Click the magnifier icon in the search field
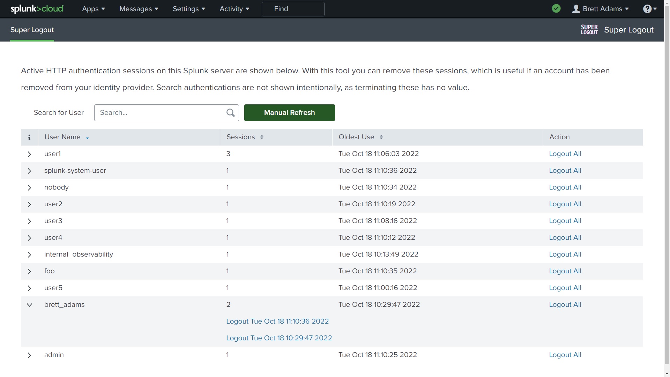670x377 pixels. (230, 112)
